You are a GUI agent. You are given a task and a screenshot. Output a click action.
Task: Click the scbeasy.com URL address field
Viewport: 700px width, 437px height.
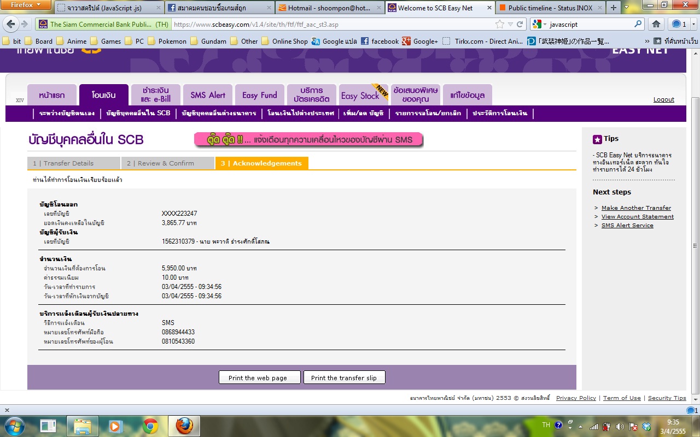(332, 24)
